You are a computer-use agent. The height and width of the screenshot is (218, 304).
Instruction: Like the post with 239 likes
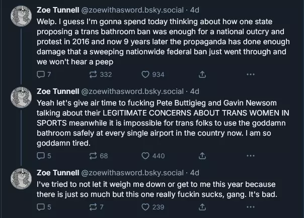pos(146,206)
